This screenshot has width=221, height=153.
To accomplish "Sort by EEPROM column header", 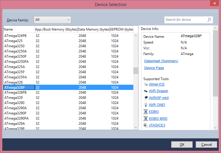I will pyautogui.click(x=121, y=29).
